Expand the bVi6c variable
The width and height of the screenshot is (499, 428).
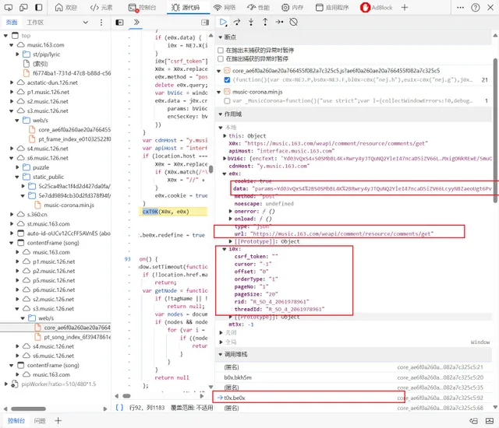tap(225, 159)
